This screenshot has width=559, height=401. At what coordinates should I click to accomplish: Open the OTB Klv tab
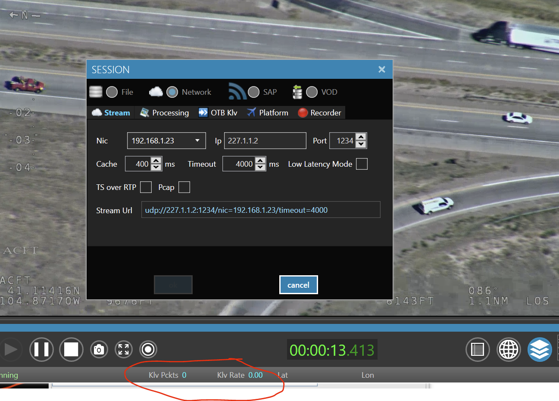pyautogui.click(x=218, y=113)
